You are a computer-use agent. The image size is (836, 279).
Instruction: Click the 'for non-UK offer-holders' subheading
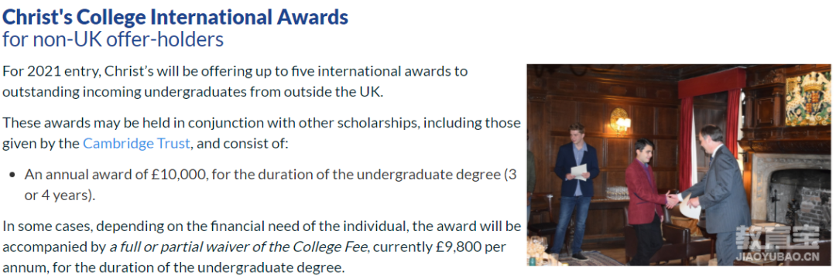coord(113,40)
